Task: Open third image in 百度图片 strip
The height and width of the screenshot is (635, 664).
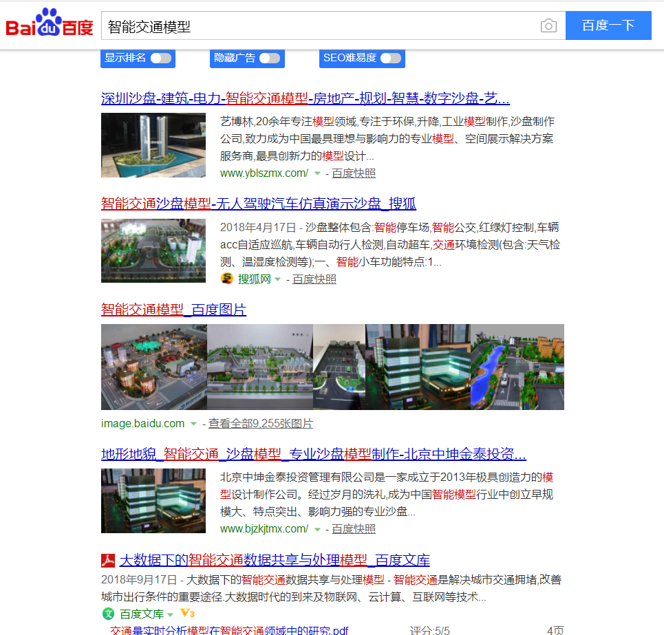Action: [x=339, y=367]
